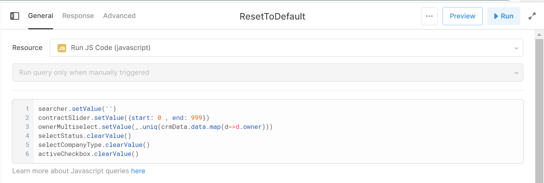Open the Run JS Code resource selector
The image size is (544, 183).
(x=286, y=48)
